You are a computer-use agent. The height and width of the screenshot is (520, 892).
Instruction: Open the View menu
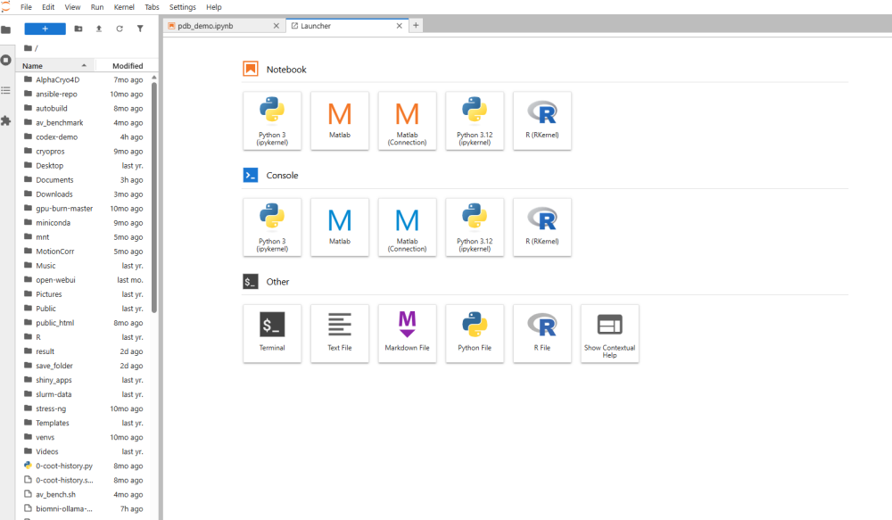pos(72,7)
